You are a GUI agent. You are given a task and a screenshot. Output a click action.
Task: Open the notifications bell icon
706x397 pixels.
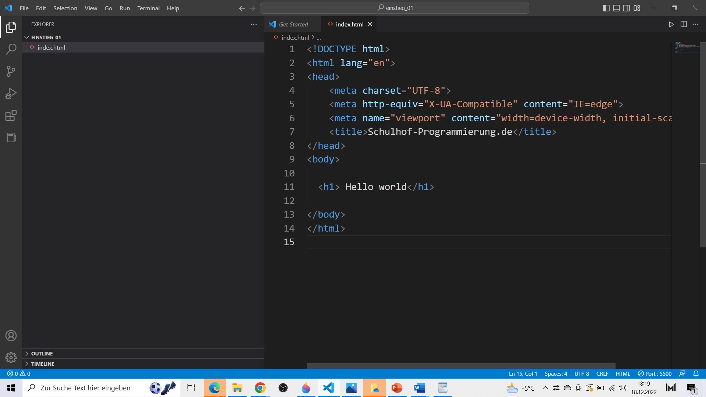pos(696,373)
